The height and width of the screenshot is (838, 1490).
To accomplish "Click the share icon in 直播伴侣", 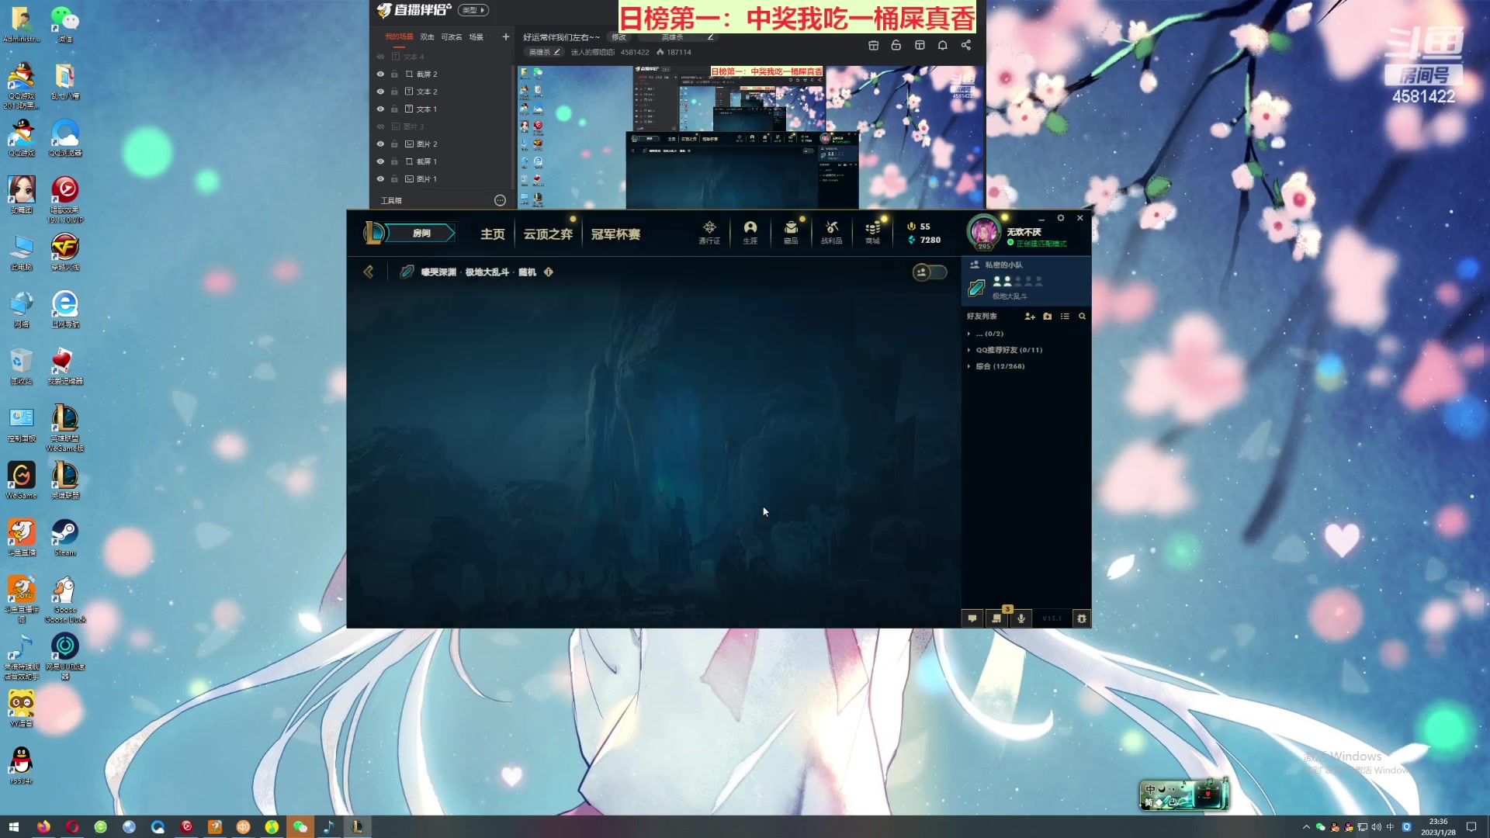I will (x=966, y=45).
